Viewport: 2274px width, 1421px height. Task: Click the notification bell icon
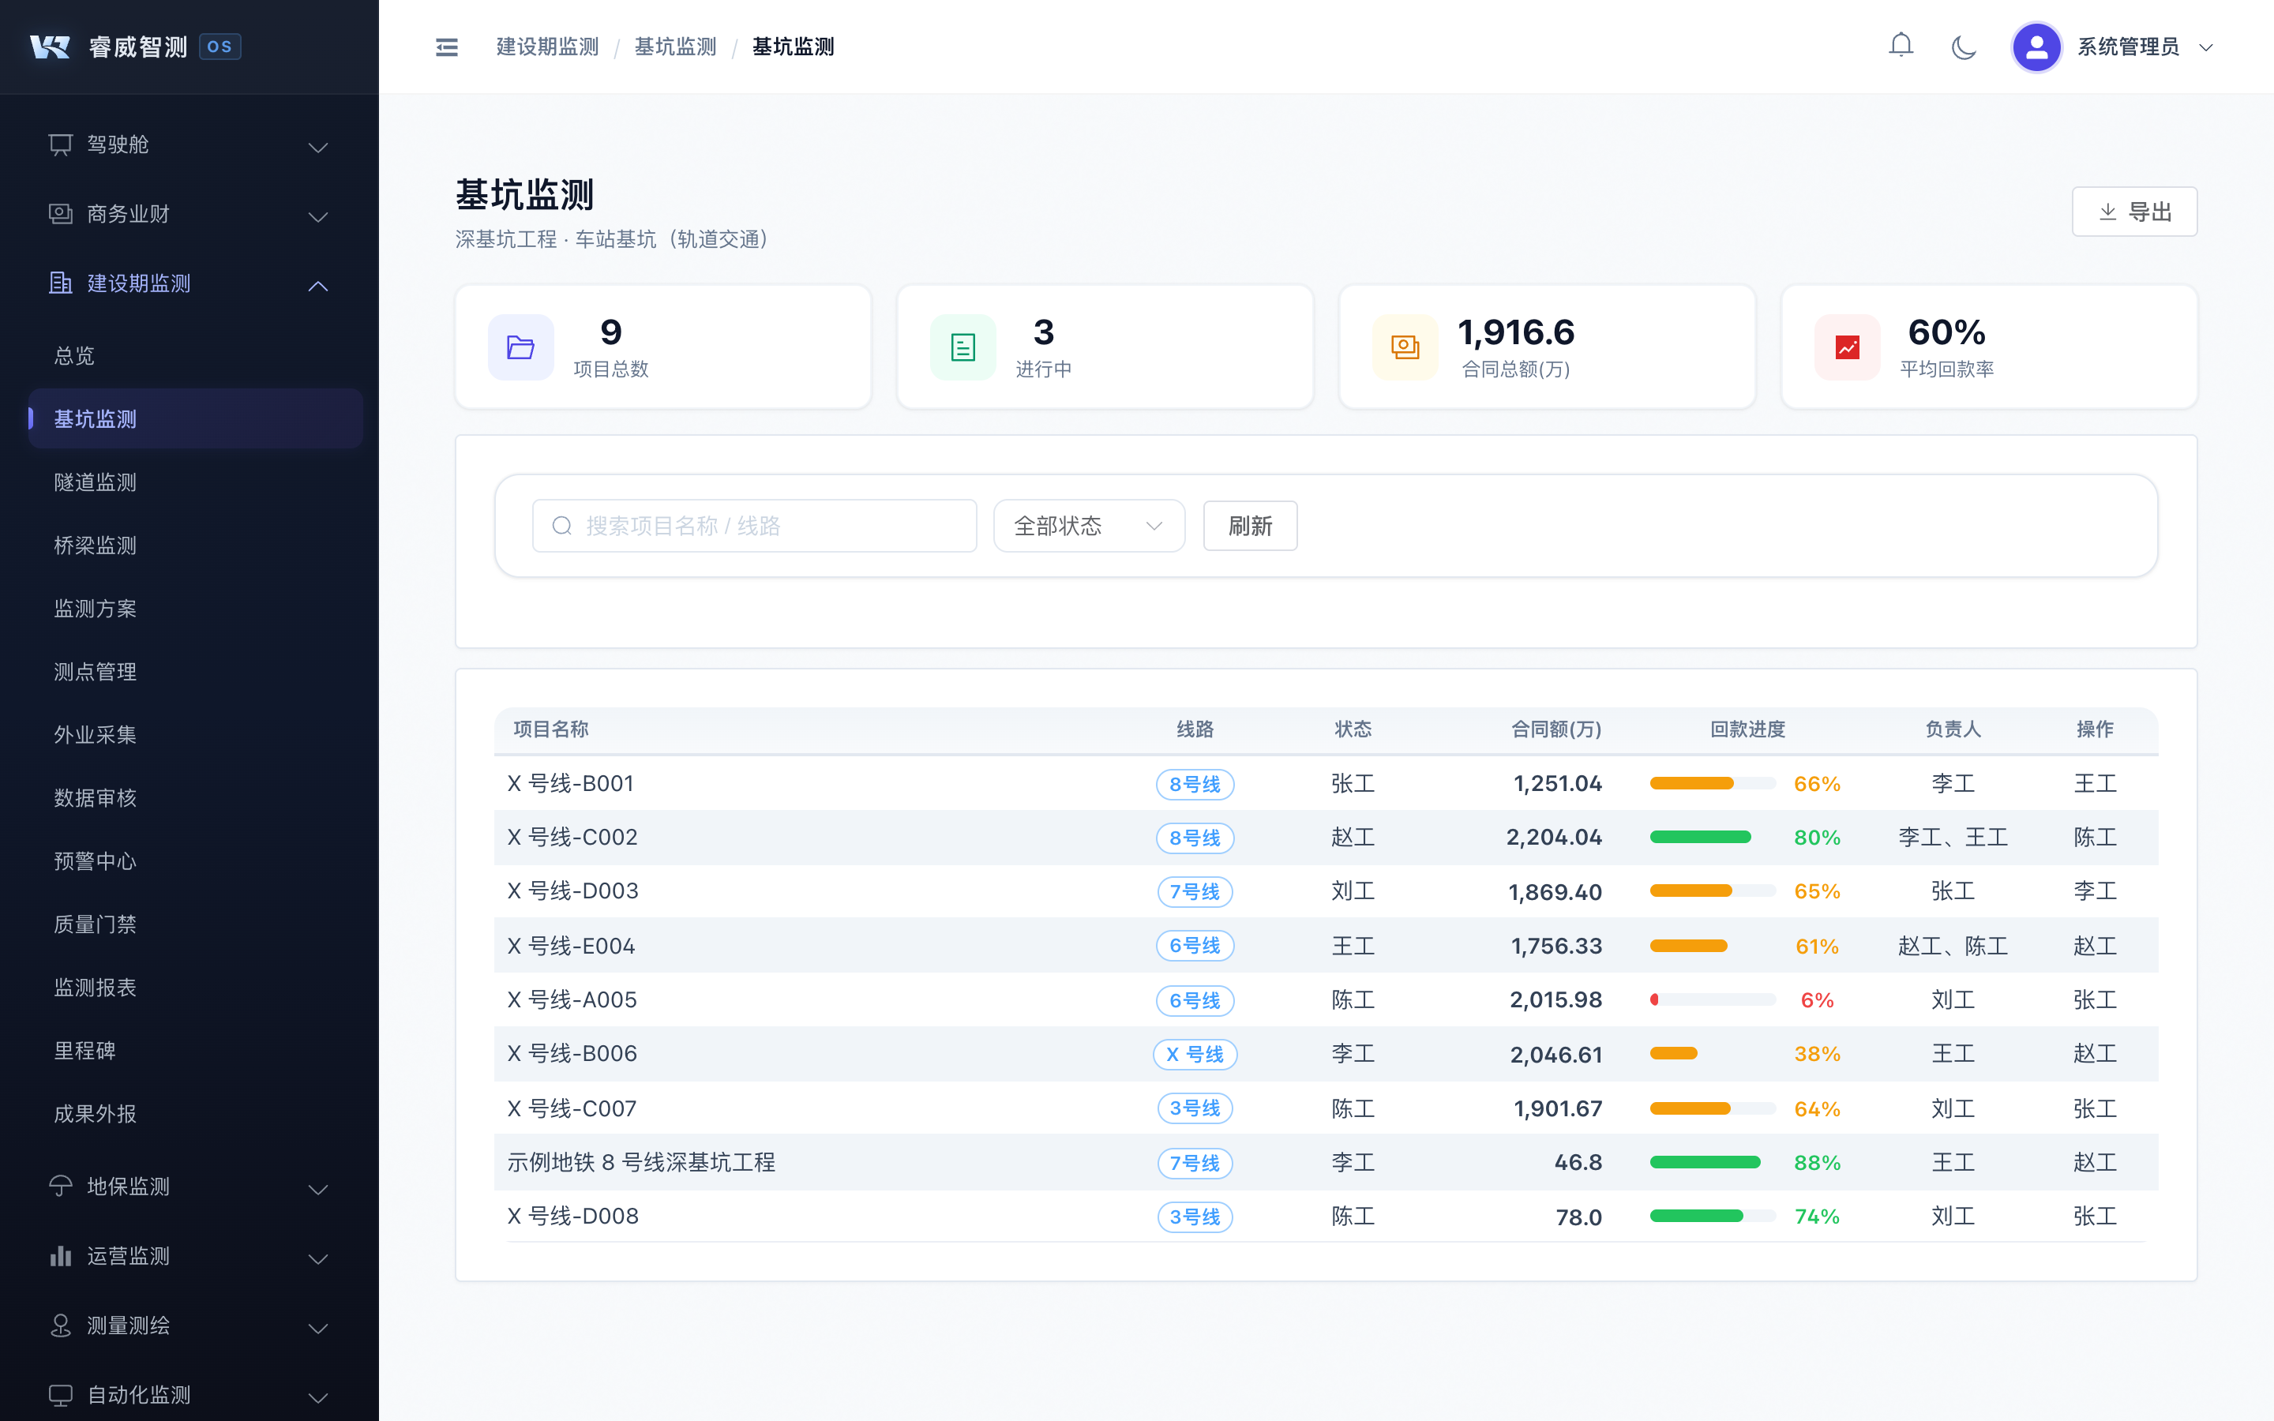(x=1900, y=46)
